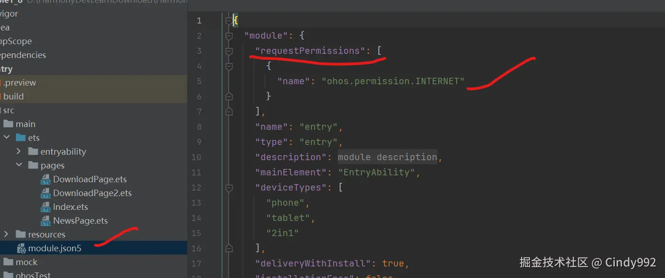The height and width of the screenshot is (278, 665).
Task: Collapse the ets folder chevron
Action: 6,138
